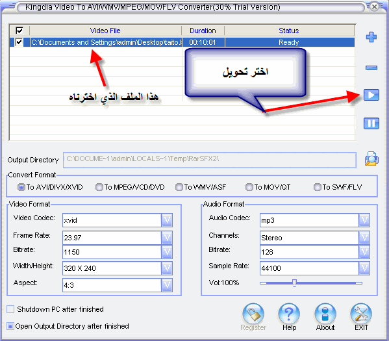Click the 320 X 240 size field
This screenshot has width=389, height=341.
tap(112, 268)
